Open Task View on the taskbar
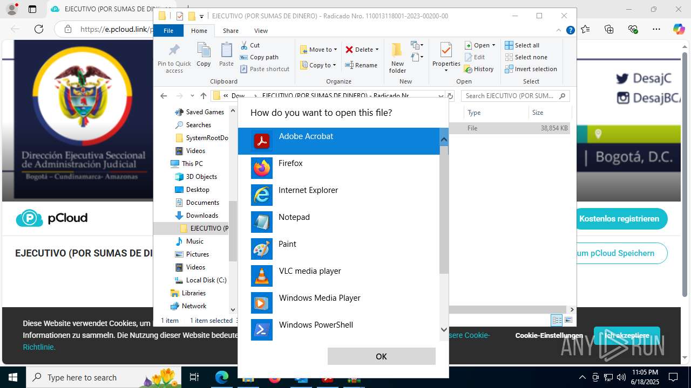 pos(194,377)
